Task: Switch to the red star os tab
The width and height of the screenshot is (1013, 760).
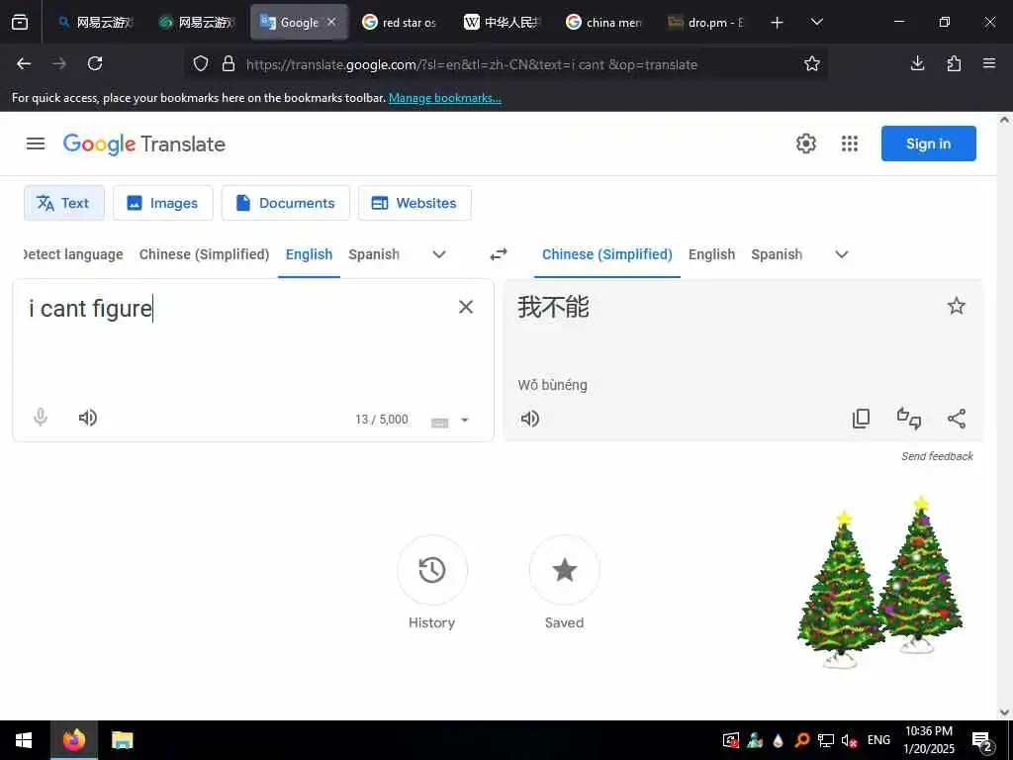Action: pyautogui.click(x=401, y=23)
